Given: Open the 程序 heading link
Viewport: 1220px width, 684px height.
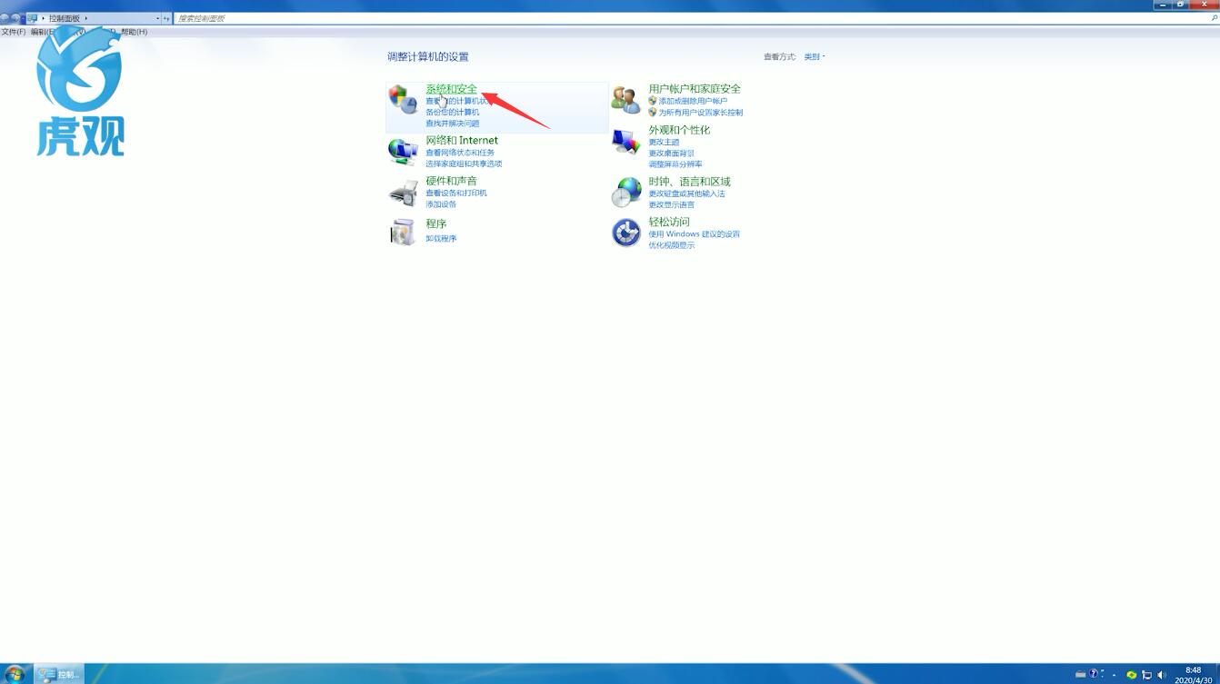Looking at the screenshot, I should 436,223.
